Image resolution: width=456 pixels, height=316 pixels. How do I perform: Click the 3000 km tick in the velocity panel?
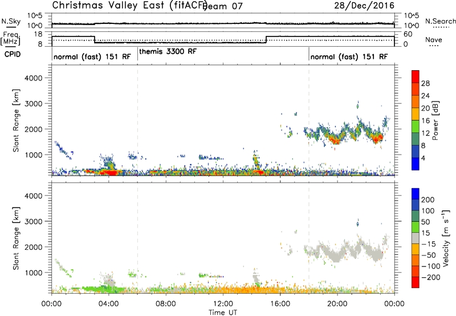[x=33, y=221]
